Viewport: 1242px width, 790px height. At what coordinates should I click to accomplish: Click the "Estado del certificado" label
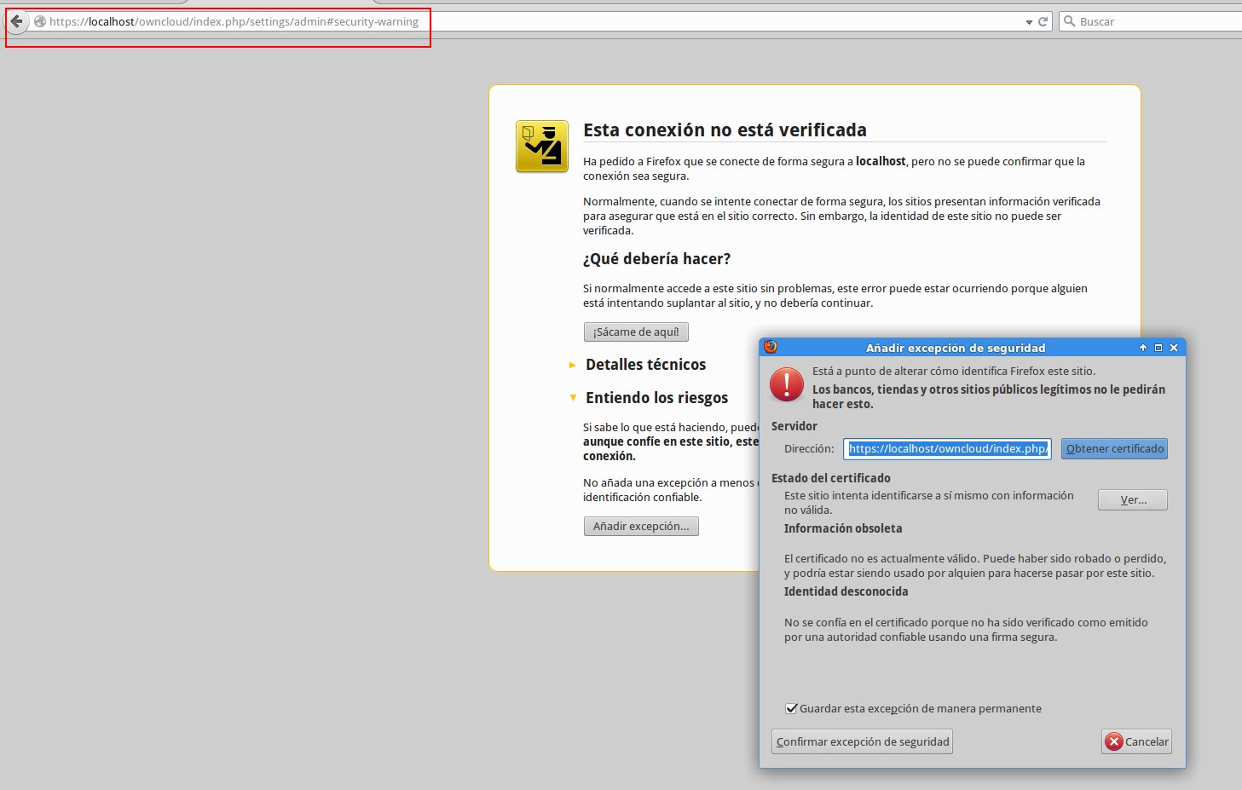tap(831, 478)
